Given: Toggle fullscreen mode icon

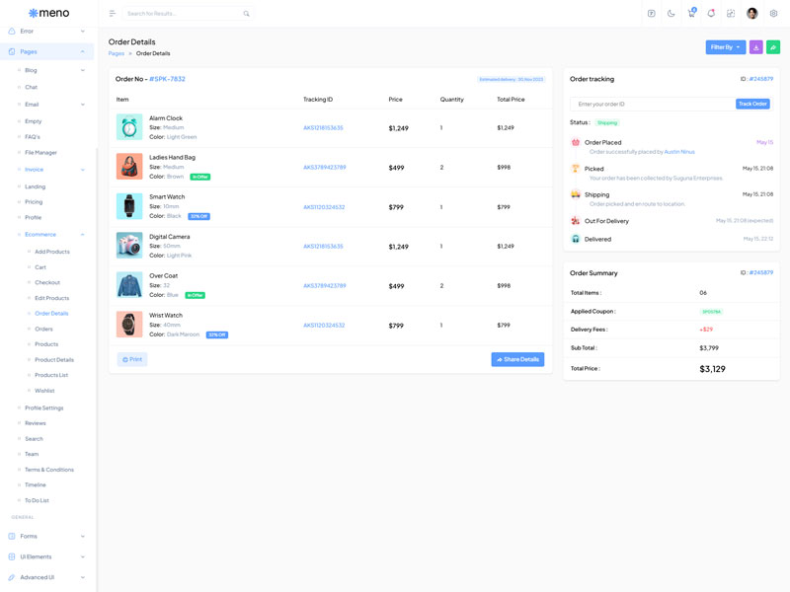Looking at the screenshot, I should [x=731, y=14].
